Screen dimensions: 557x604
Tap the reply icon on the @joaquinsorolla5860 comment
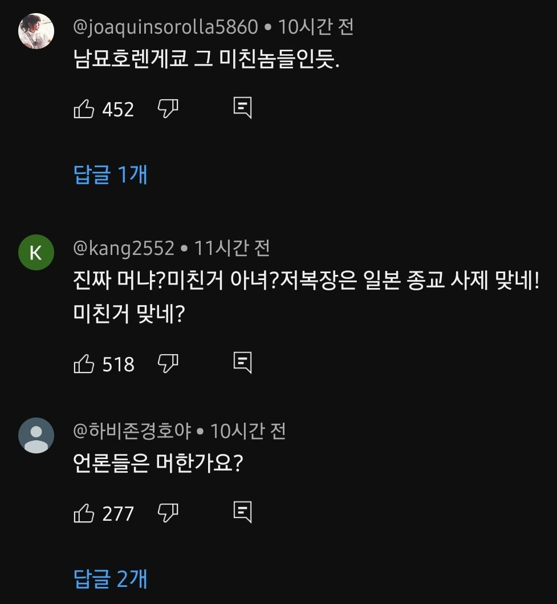pyautogui.click(x=242, y=108)
